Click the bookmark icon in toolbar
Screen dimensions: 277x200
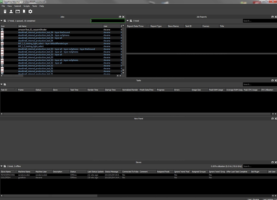[x=24, y=11]
